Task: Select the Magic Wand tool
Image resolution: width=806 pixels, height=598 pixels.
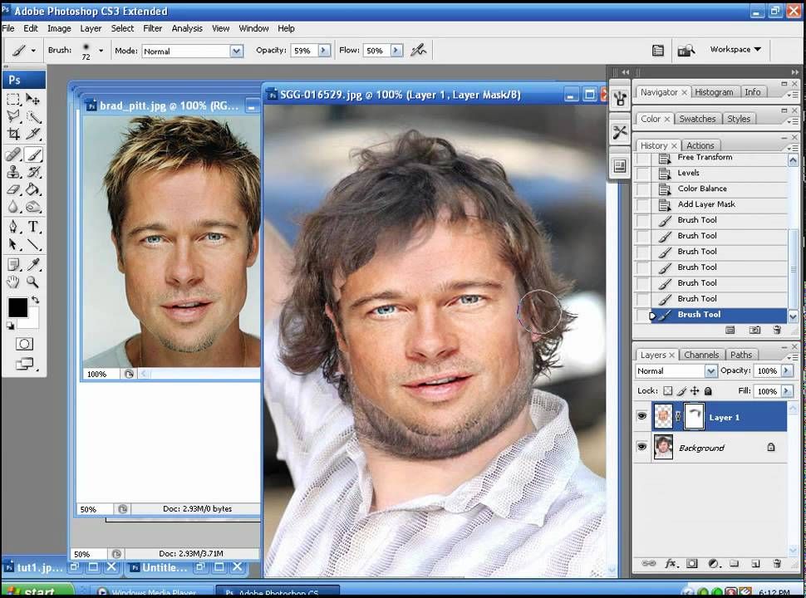Action: point(33,116)
